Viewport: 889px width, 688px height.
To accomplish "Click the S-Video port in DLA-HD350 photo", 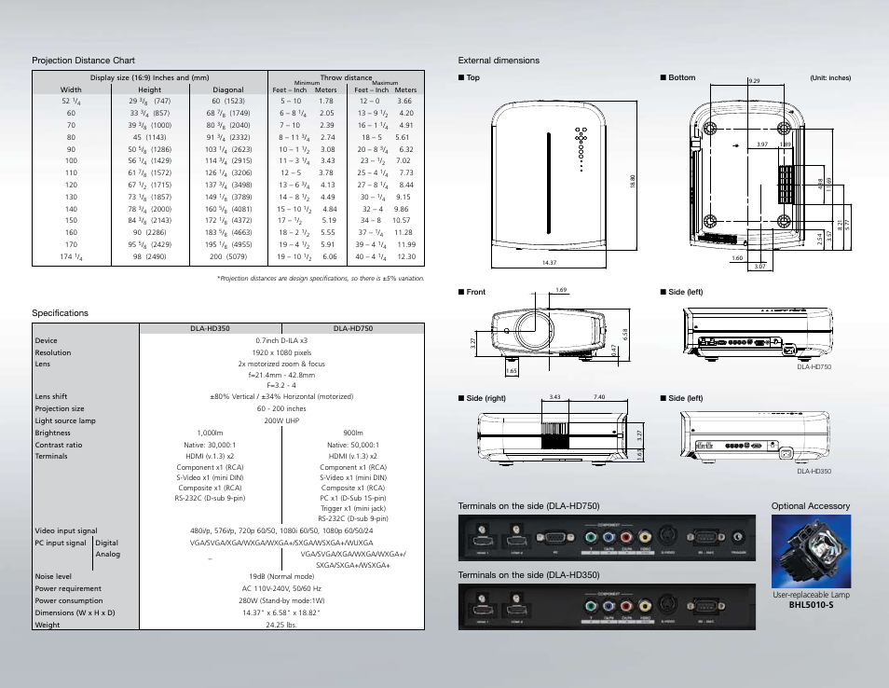I will [x=667, y=605].
